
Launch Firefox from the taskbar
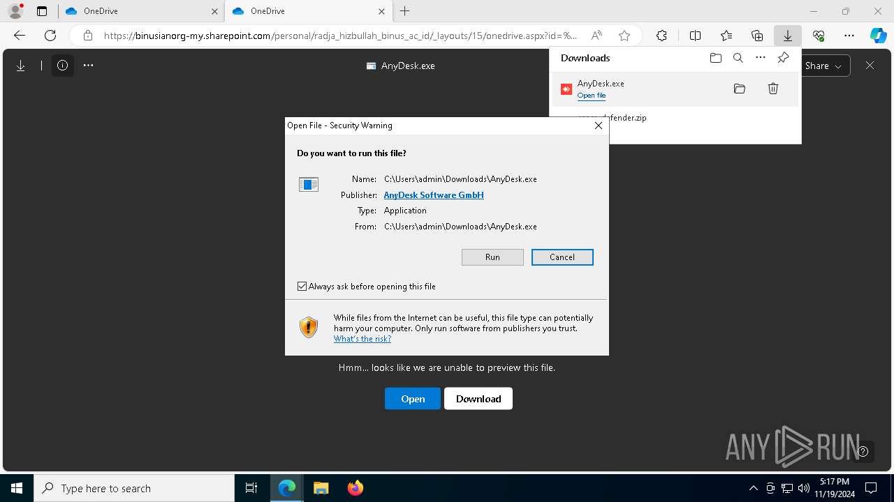tap(355, 488)
